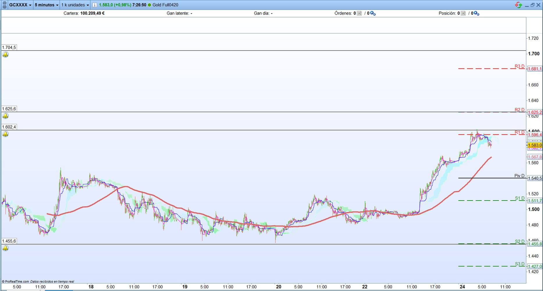Restore the chart window size
The height and width of the screenshot is (291, 543).
pyautogui.click(x=533, y=5)
